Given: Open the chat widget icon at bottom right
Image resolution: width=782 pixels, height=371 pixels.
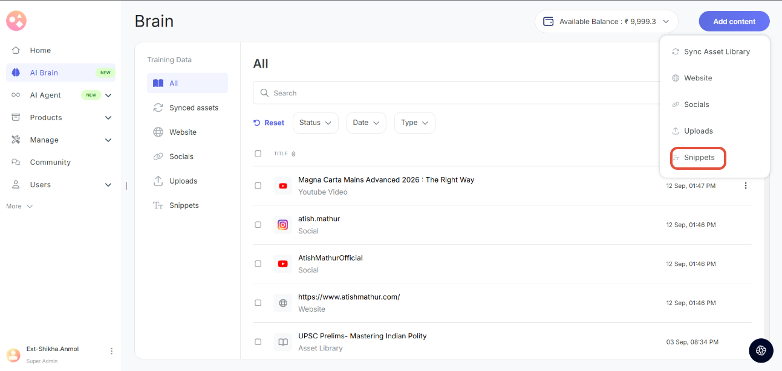Looking at the screenshot, I should tap(761, 350).
